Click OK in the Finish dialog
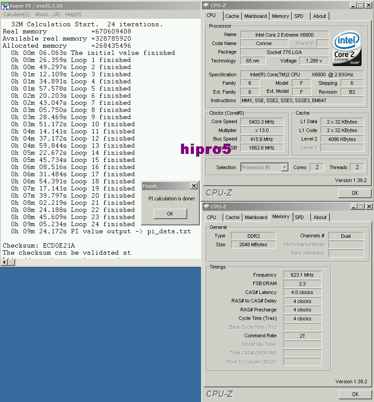Viewport: 374px width, 402px height. (170, 214)
